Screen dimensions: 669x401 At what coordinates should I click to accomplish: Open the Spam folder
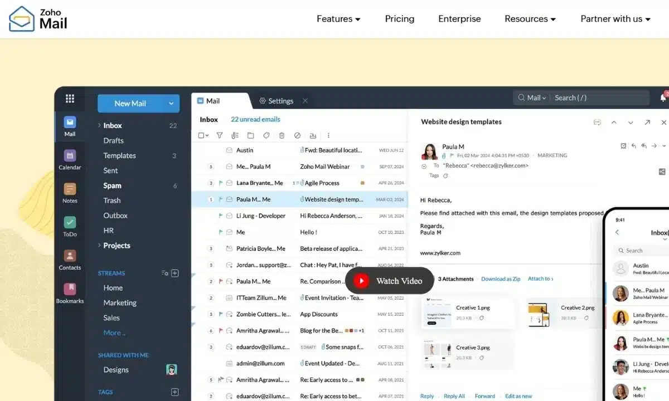point(112,185)
